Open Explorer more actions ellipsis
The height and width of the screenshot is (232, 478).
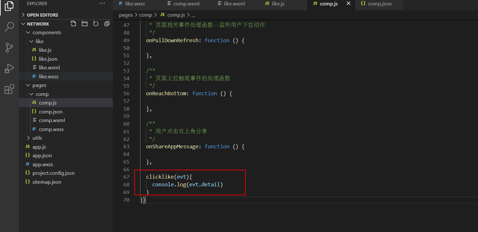tap(102, 4)
